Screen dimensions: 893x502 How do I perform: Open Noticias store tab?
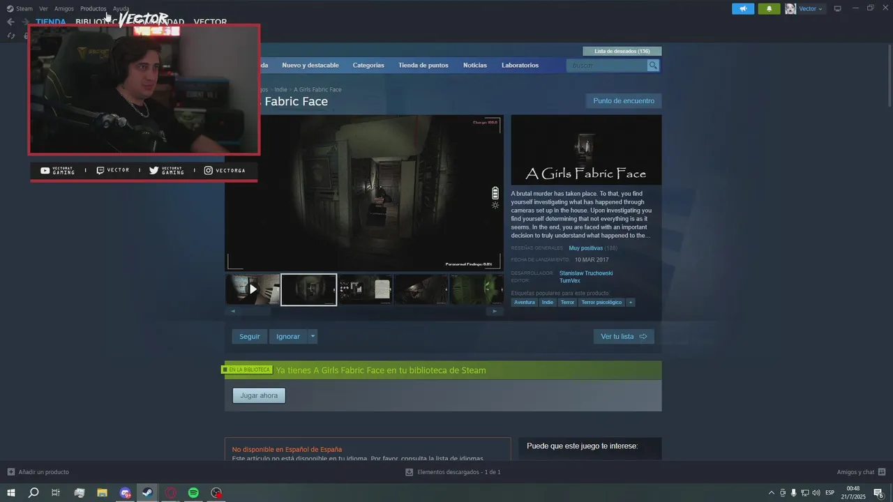tap(475, 65)
